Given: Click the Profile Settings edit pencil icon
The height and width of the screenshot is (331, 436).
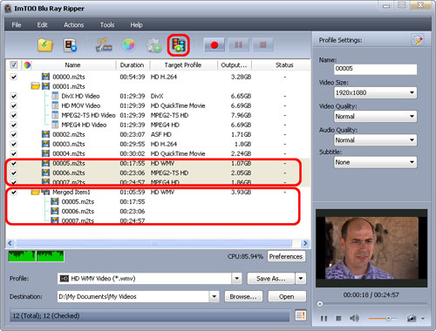Looking at the screenshot, I should (418, 40).
